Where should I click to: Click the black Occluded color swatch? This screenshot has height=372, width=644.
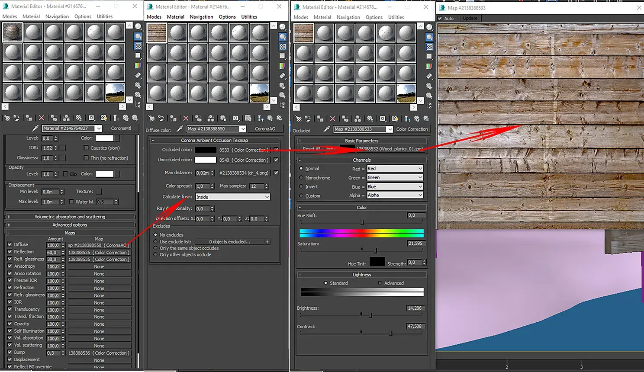206,150
